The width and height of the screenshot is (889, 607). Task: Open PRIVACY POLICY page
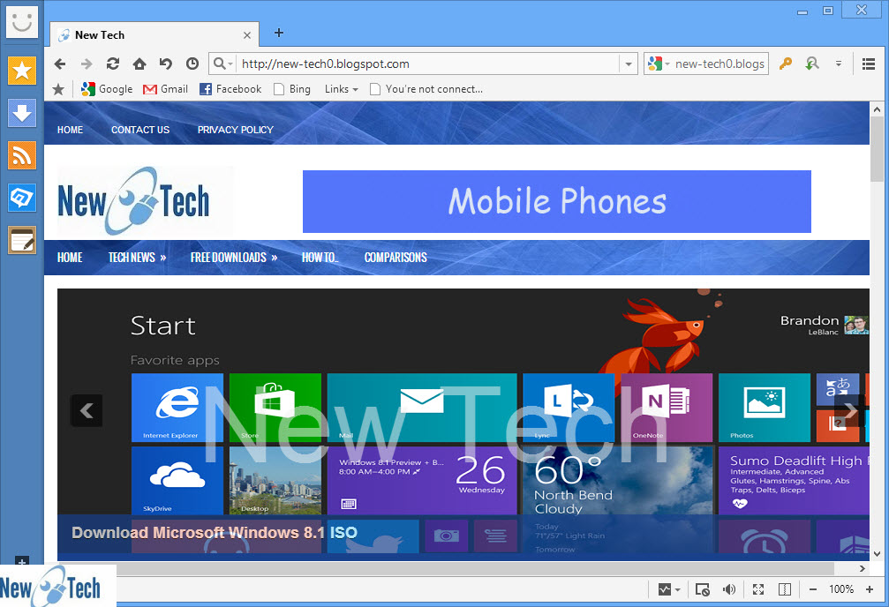[x=236, y=130]
